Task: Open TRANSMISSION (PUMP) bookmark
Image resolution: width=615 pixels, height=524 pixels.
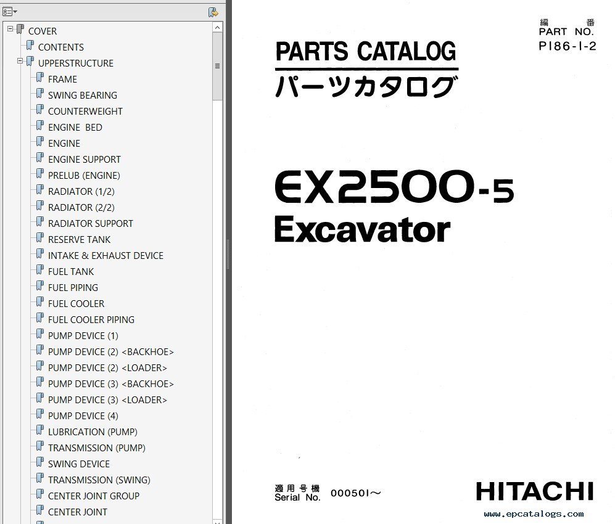Action: coord(96,448)
